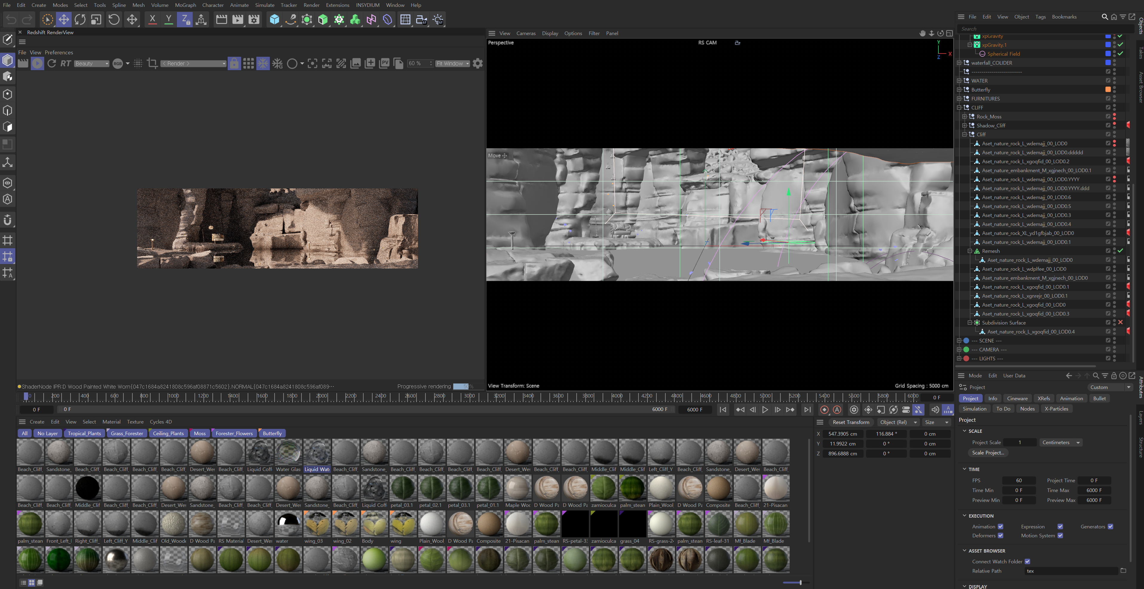Start IPR in Redshift RenderView
1144x589 pixels.
coord(37,64)
